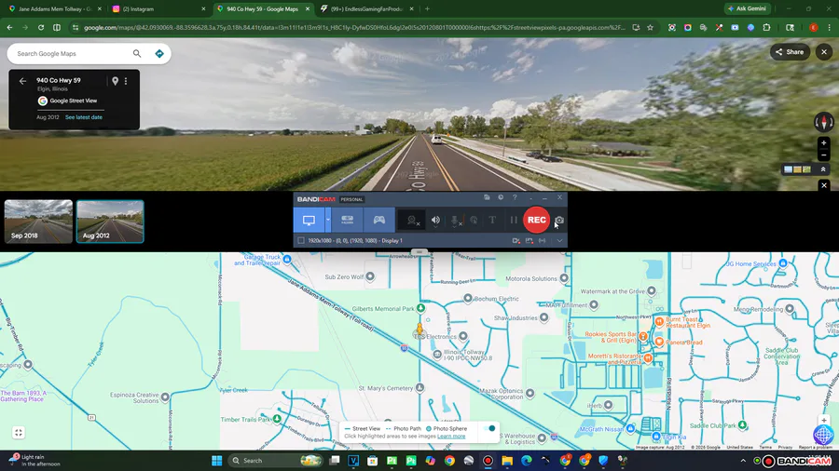Screen dimensions: 839x471
Task: Expand the Bandicam panel with chevron
Action: coord(559,241)
